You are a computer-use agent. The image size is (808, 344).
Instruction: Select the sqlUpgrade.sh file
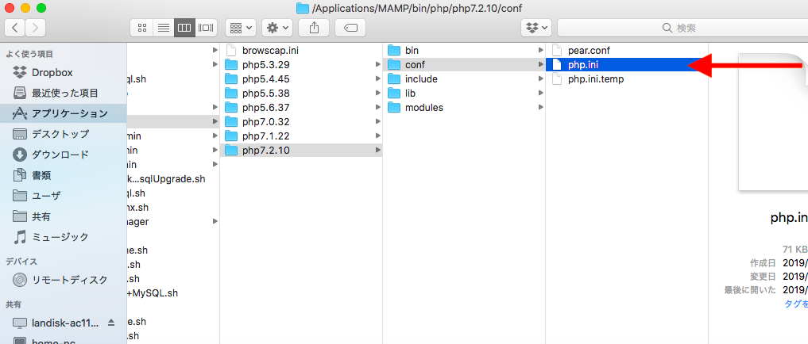pos(166,179)
